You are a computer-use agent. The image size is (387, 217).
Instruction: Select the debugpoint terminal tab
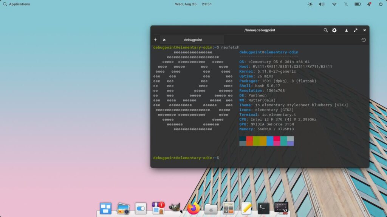click(193, 40)
